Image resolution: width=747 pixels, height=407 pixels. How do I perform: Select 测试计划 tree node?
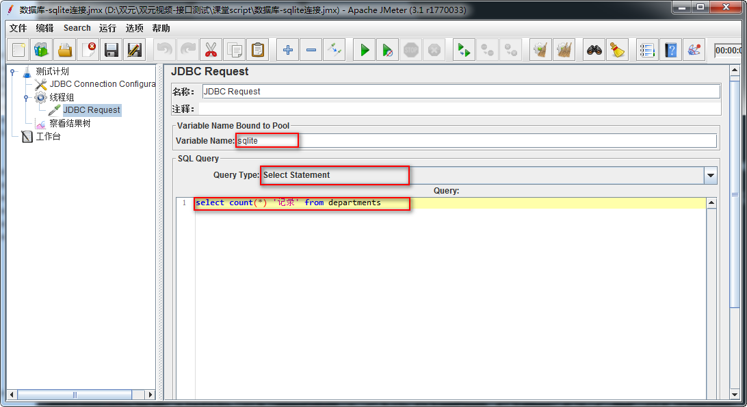(53, 72)
